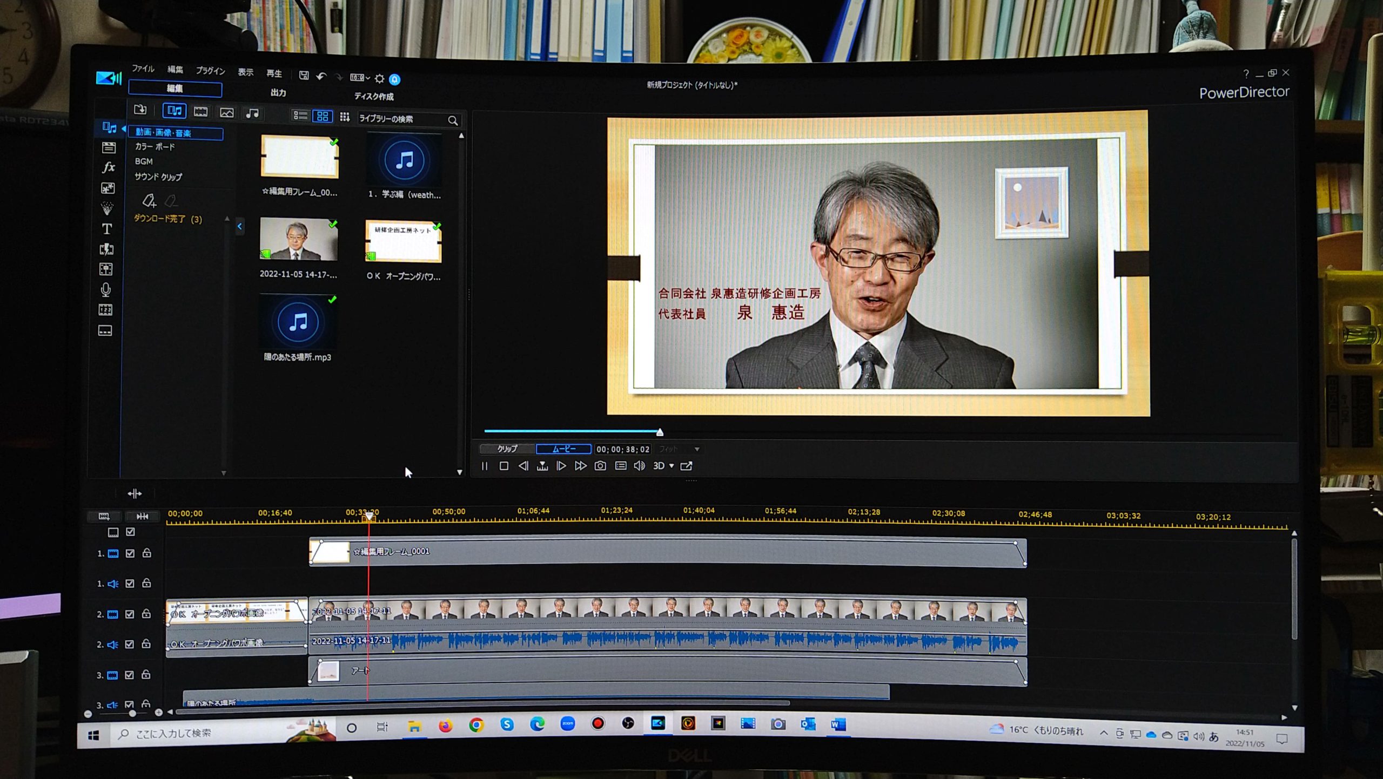Open preferences with the gear icon

tap(380, 79)
